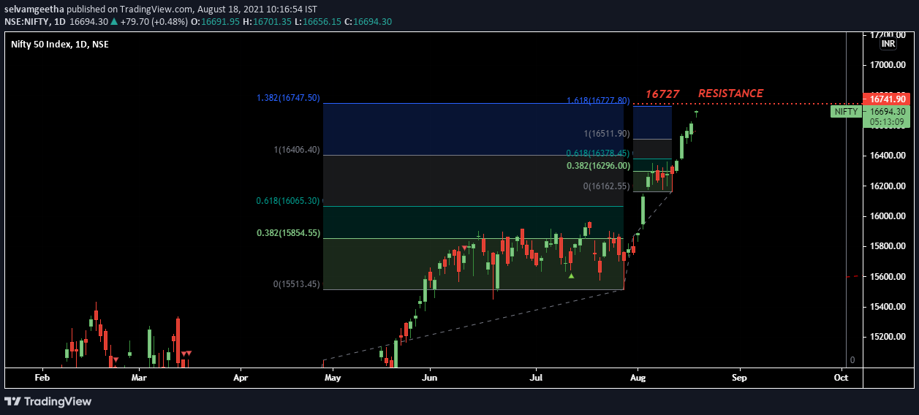This screenshot has width=919, height=415.
Task: Click the 0.618(16065.30) Fibonacci label
Action: point(288,201)
